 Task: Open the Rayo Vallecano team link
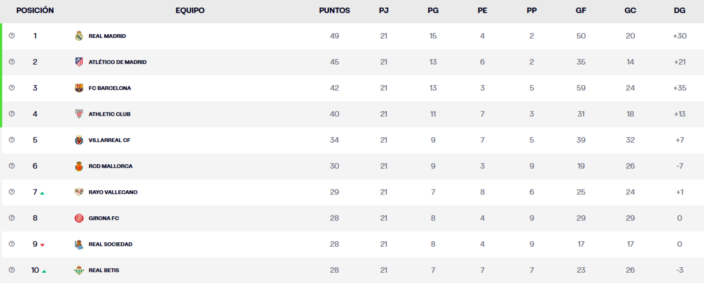(x=113, y=192)
